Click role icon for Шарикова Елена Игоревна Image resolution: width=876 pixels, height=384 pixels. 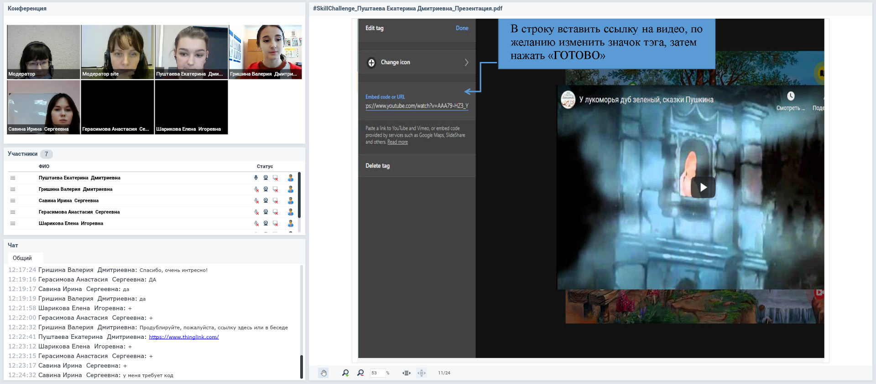[291, 223]
